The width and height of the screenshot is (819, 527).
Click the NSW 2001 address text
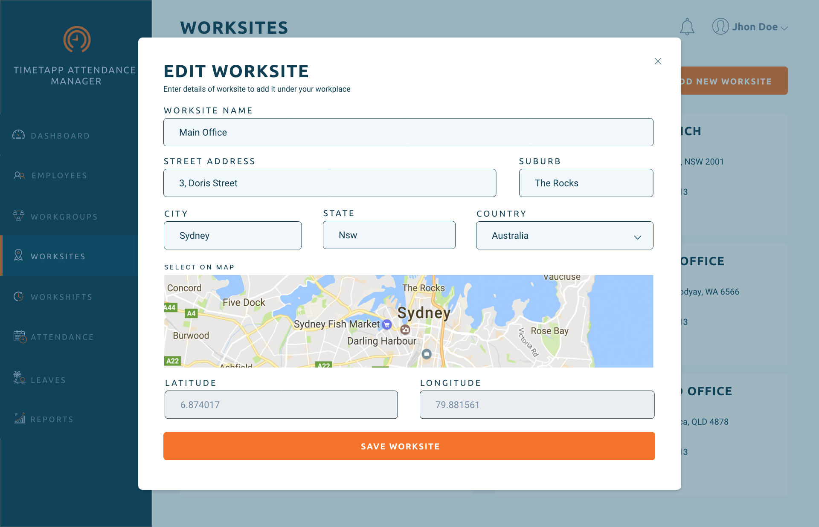[704, 162]
